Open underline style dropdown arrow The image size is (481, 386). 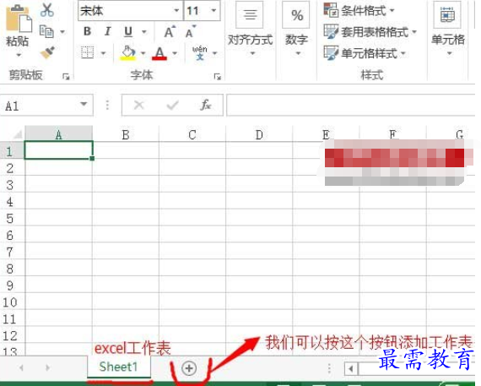(x=143, y=31)
